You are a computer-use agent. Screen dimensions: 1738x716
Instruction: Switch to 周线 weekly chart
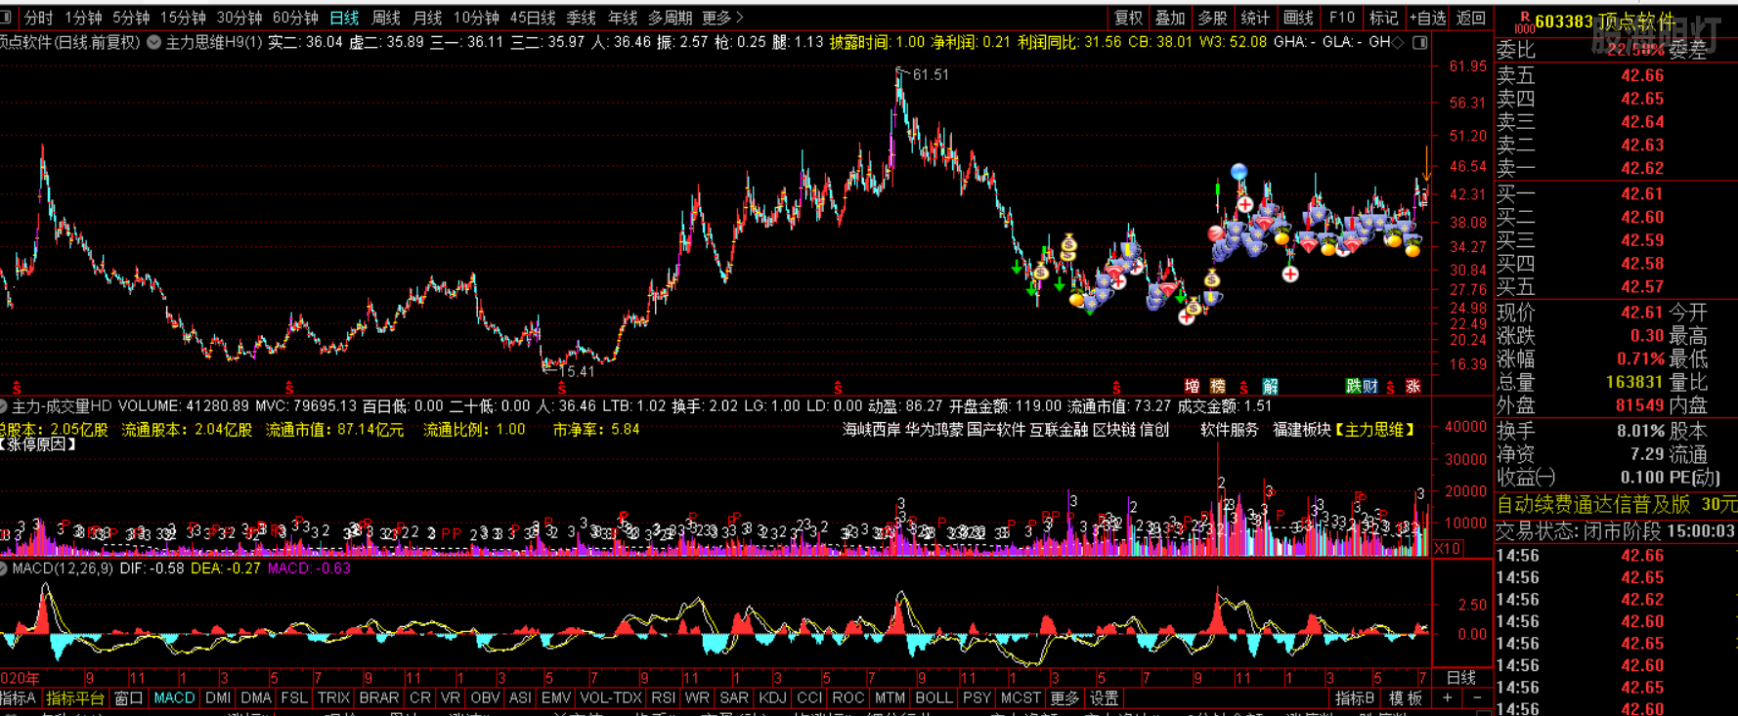pyautogui.click(x=386, y=18)
